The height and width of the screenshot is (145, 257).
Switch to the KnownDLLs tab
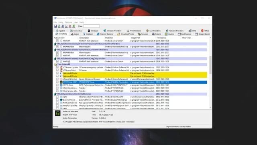(76, 31)
